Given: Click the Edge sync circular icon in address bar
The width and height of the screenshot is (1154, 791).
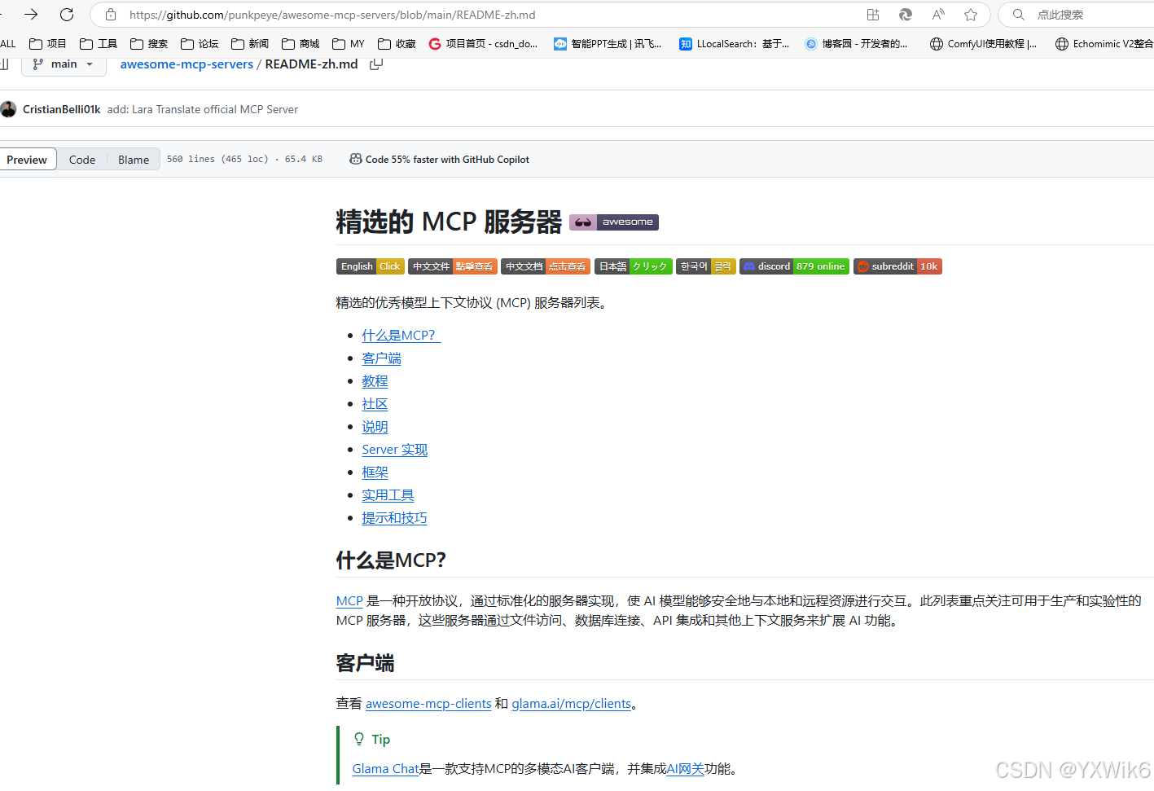Looking at the screenshot, I should pos(906,15).
